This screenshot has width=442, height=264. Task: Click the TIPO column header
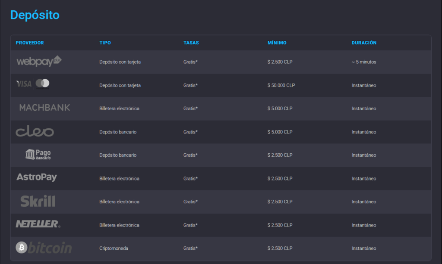(105, 43)
